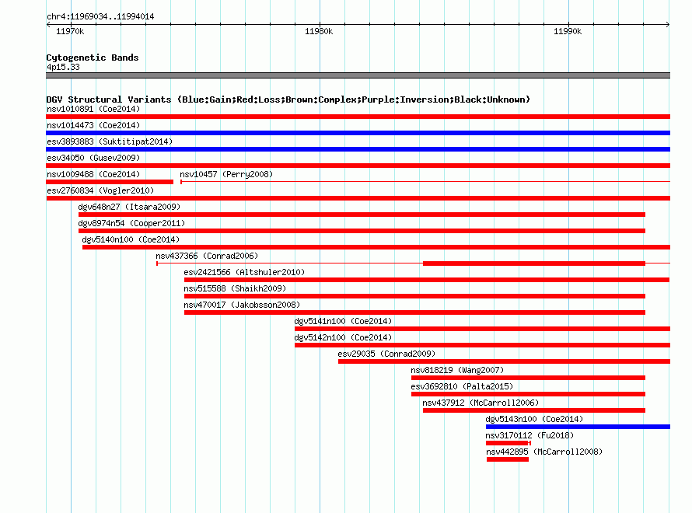The width and height of the screenshot is (692, 513).
Task: Select the dgv5143n100 (Coe2014) label
Action: tap(534, 419)
